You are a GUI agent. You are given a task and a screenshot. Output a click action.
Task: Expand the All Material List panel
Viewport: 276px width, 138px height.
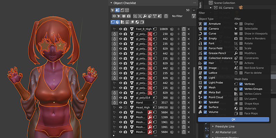213,132
